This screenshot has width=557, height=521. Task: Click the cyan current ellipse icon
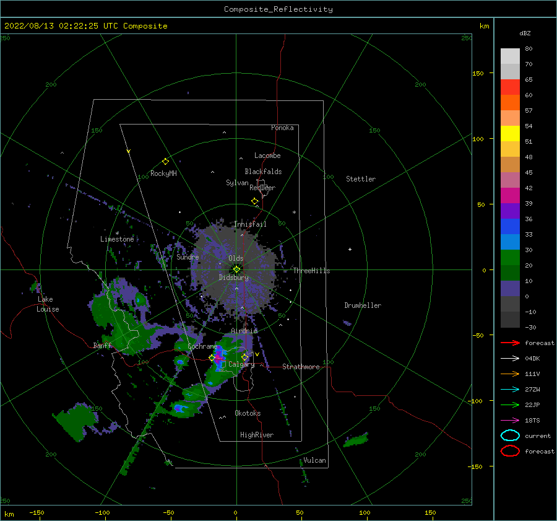510,436
